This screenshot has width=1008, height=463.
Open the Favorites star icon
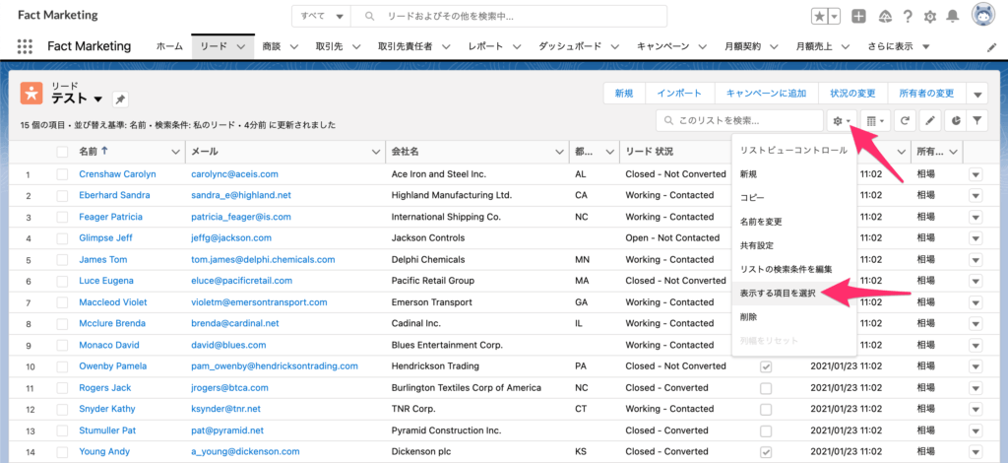click(x=820, y=17)
